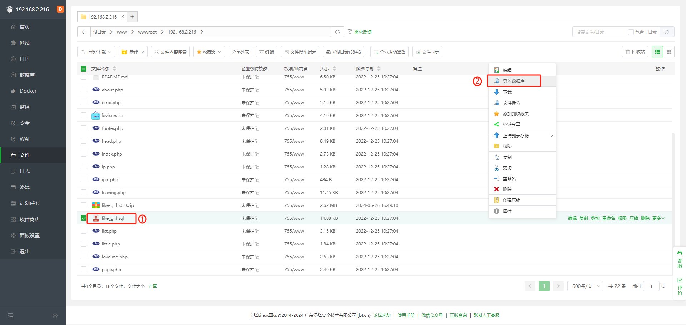Open the Docker sidebar item
The image size is (686, 325).
(x=33, y=91)
